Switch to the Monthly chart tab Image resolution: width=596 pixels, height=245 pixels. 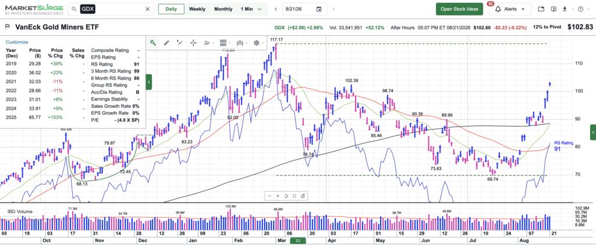tap(223, 9)
